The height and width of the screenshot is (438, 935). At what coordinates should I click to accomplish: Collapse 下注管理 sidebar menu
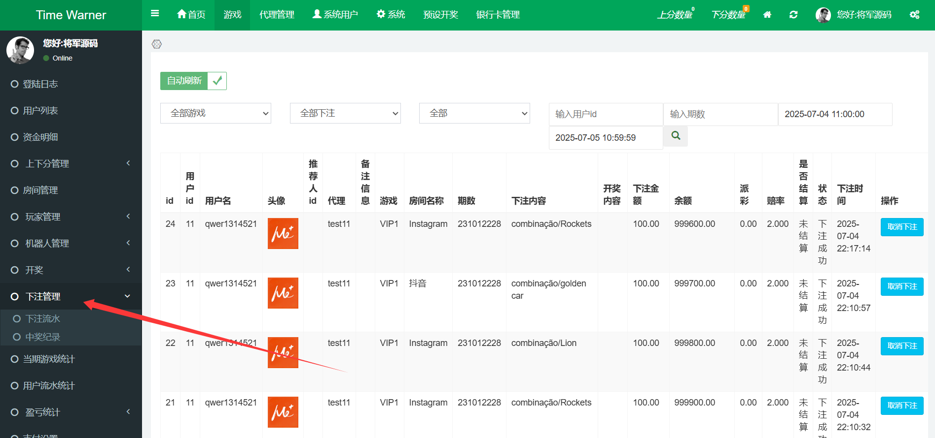tap(71, 296)
